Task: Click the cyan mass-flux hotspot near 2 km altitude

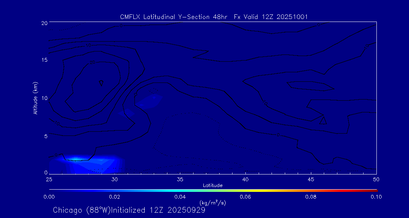Action: pos(76,159)
